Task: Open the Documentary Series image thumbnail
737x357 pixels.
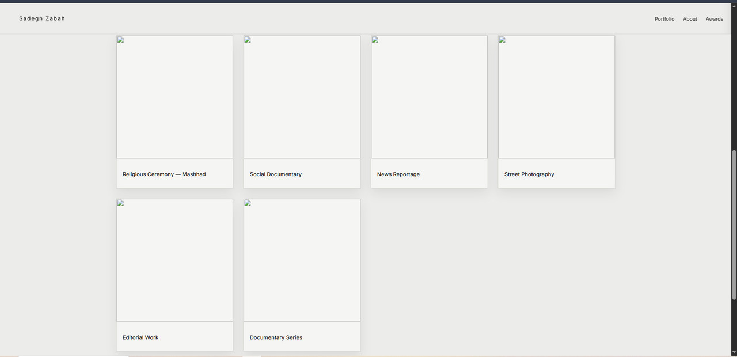Action: [302, 260]
